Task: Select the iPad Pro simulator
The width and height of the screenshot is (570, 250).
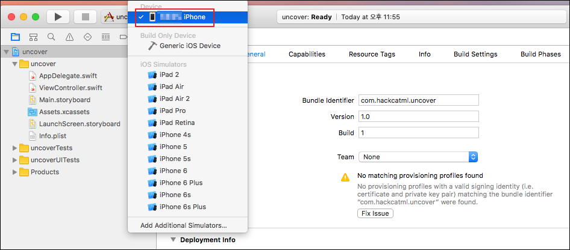Action: point(187,111)
